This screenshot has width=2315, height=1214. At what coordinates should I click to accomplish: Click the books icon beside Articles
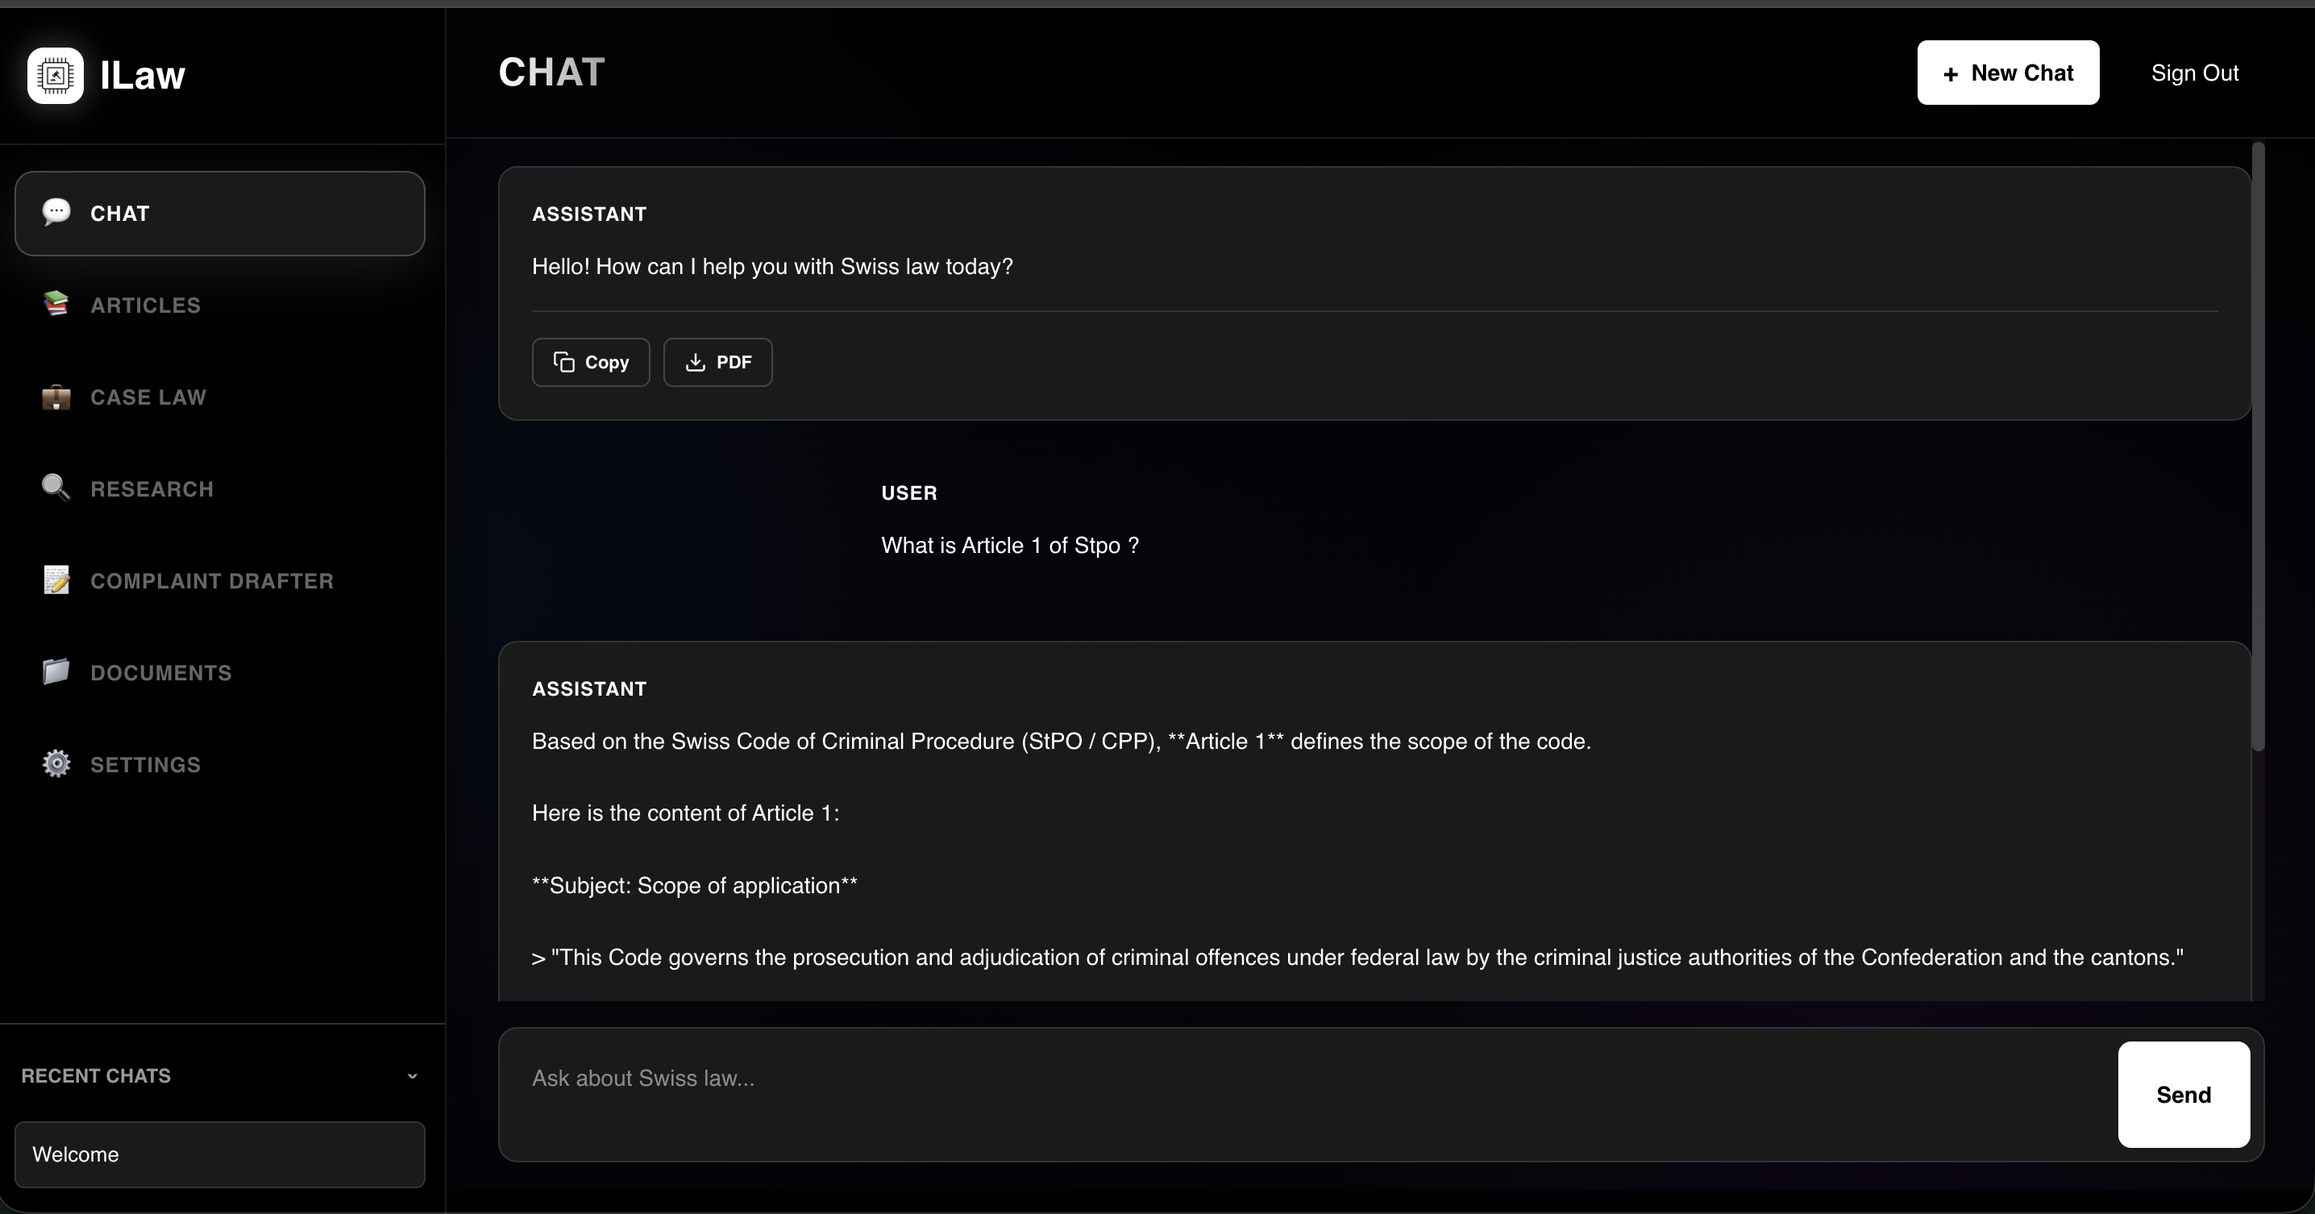coord(56,305)
